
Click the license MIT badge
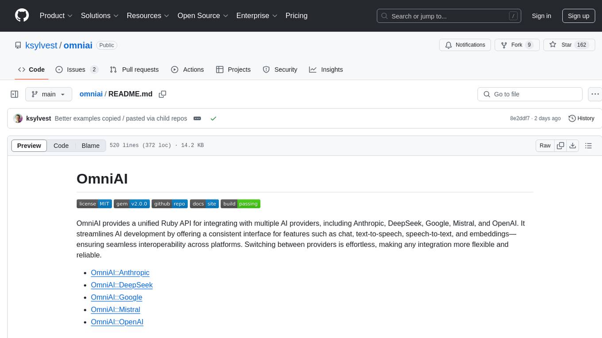pyautogui.click(x=94, y=204)
